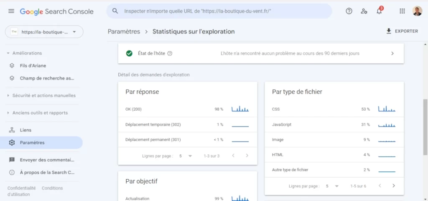Open the Google apps grid
This screenshot has width=428, height=201.
402,11
